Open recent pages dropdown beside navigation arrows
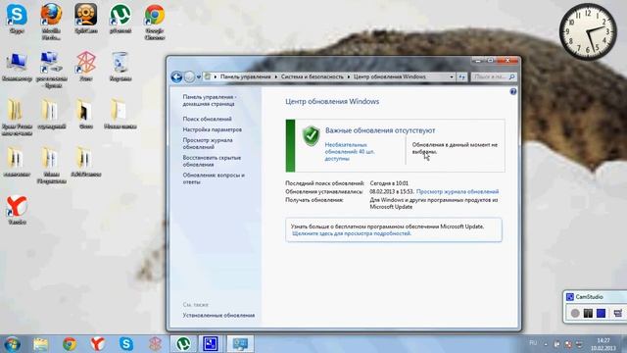The width and height of the screenshot is (627, 353). pyautogui.click(x=199, y=76)
